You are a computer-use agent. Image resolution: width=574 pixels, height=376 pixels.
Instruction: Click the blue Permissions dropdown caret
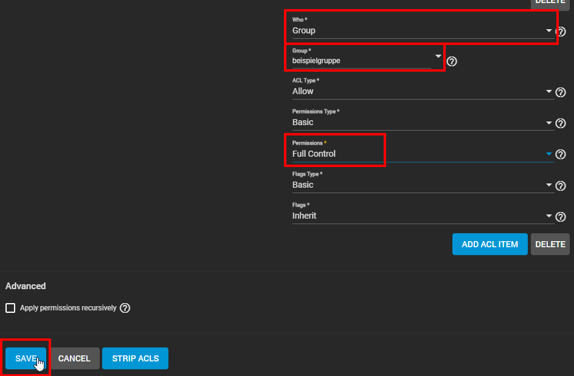click(548, 154)
